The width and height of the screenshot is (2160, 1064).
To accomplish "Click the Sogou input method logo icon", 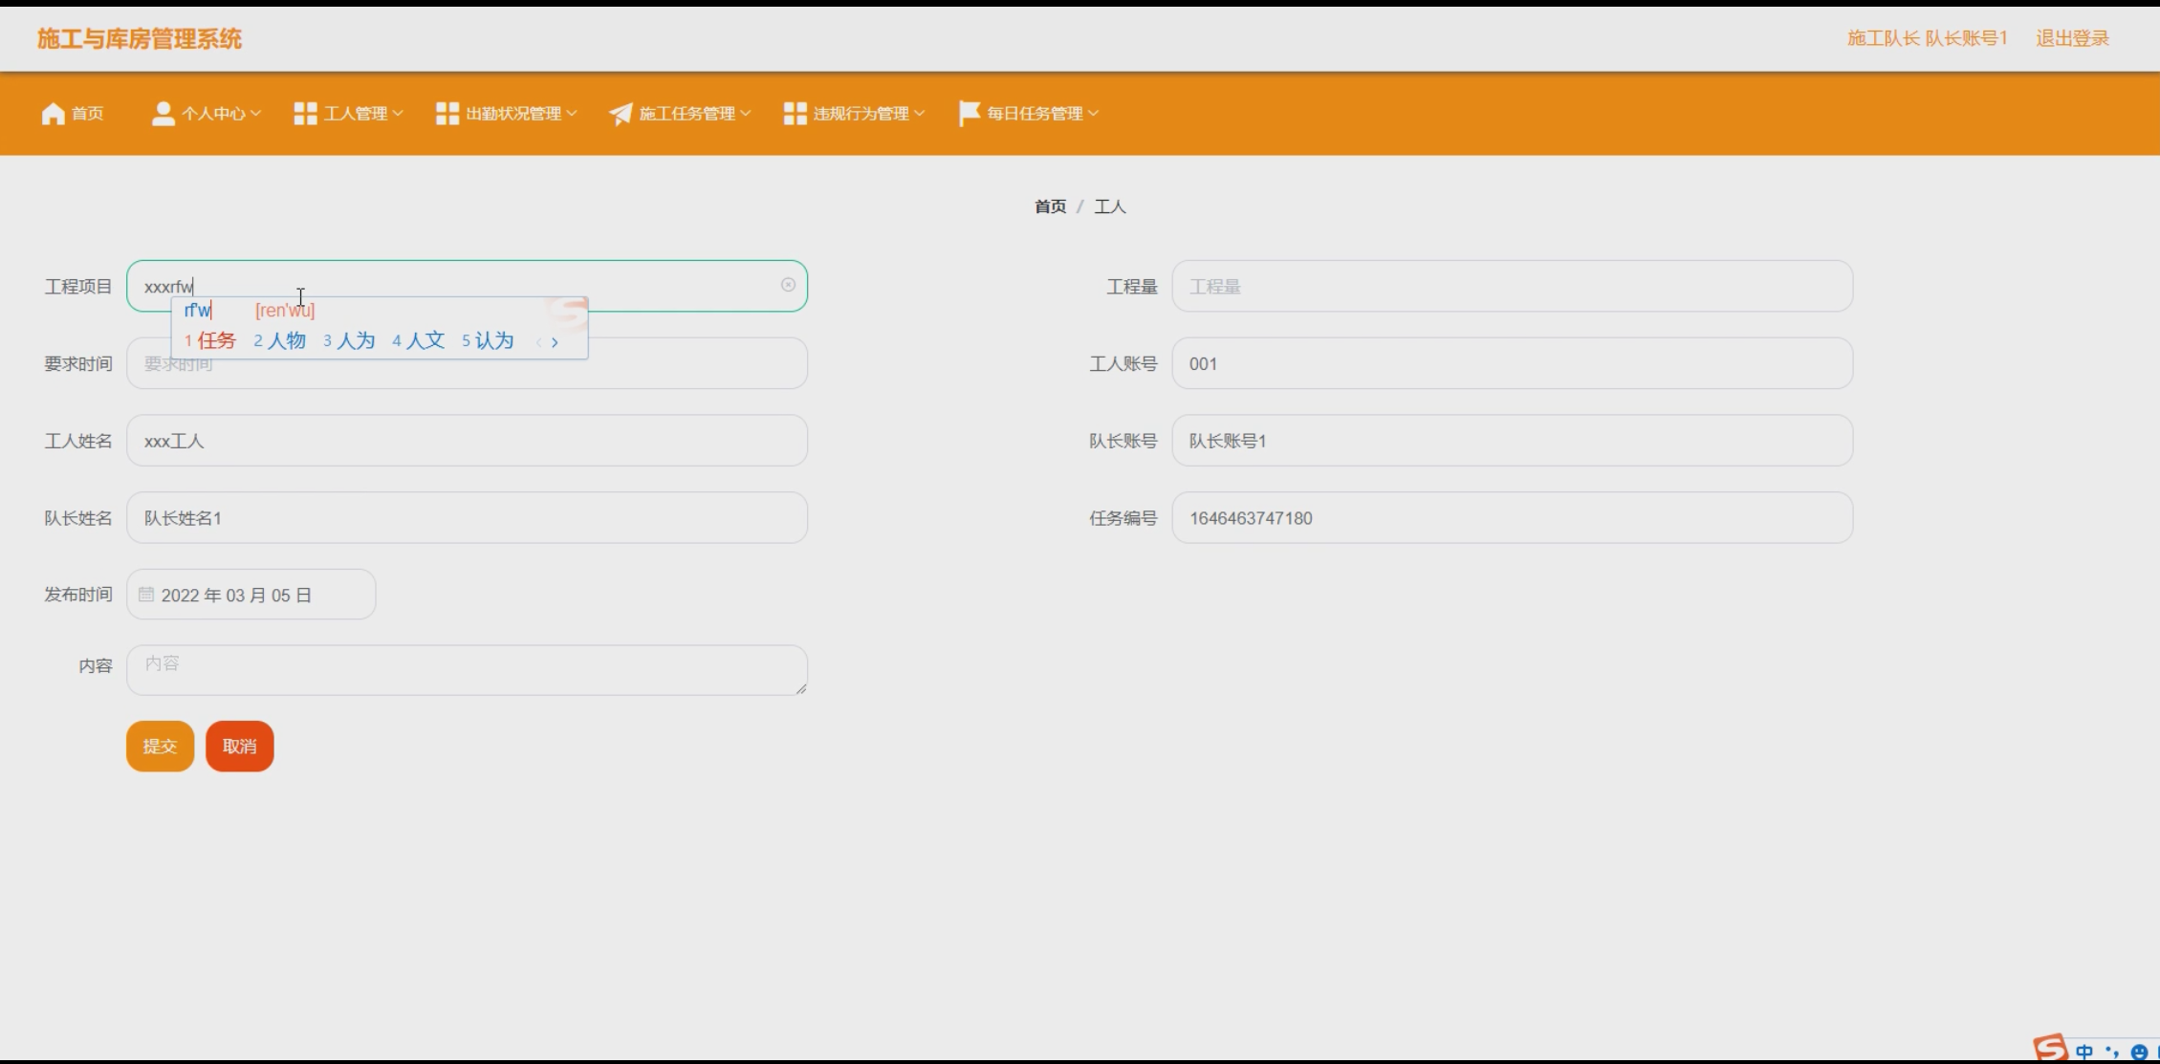I will 2049,1049.
